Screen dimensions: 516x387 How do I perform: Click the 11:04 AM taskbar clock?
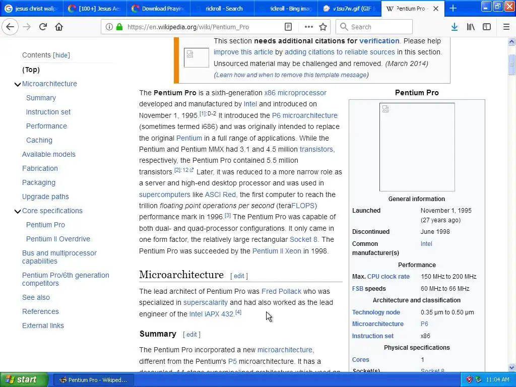point(497,379)
